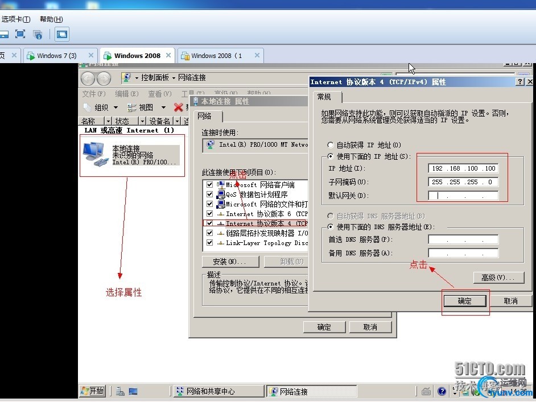The image size is (536, 402).
Task: Click the blue help tray icon
Action: point(442,391)
